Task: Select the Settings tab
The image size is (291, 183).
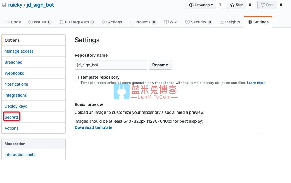Action: 258,22
